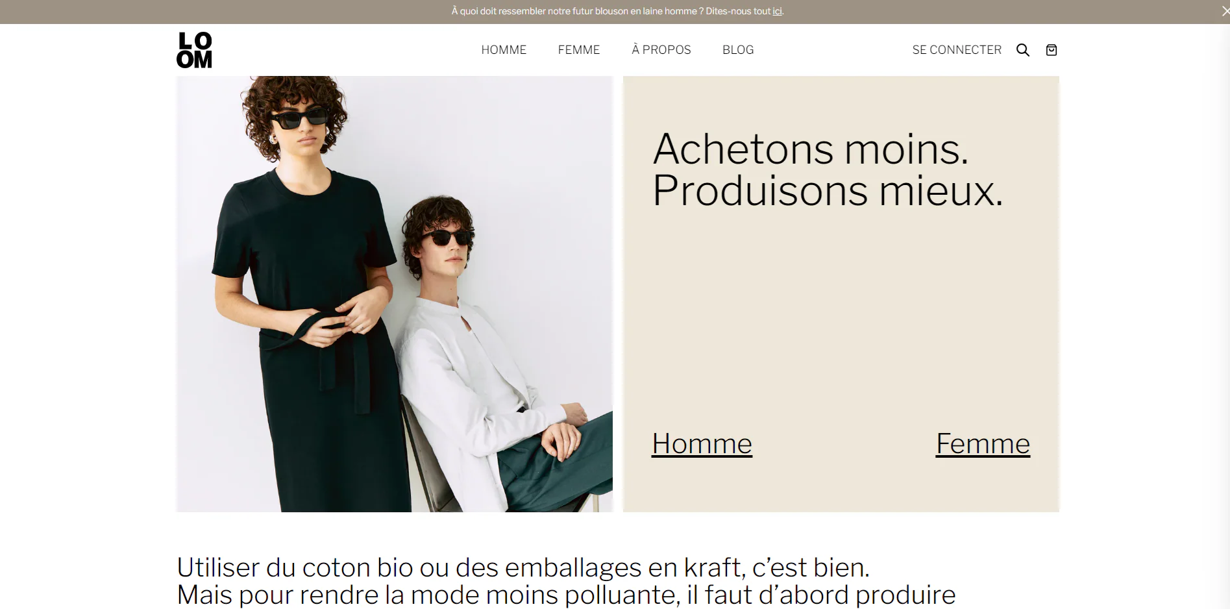Go to the À PROPOS page
This screenshot has width=1230, height=609.
[x=661, y=49]
